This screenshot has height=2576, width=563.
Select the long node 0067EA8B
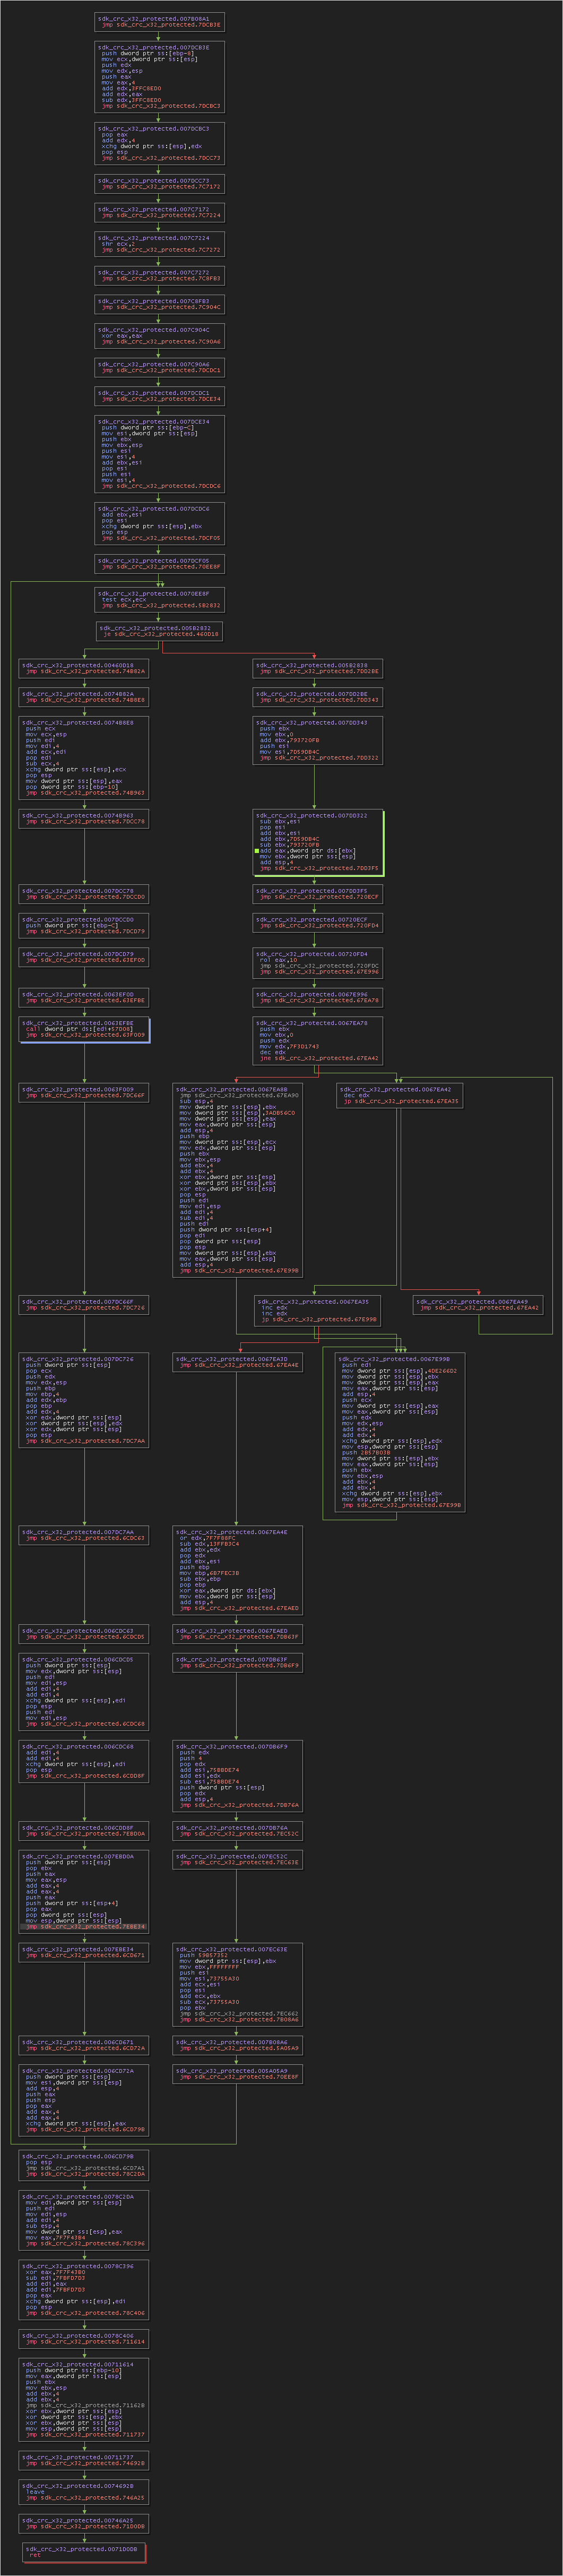coord(238,1180)
